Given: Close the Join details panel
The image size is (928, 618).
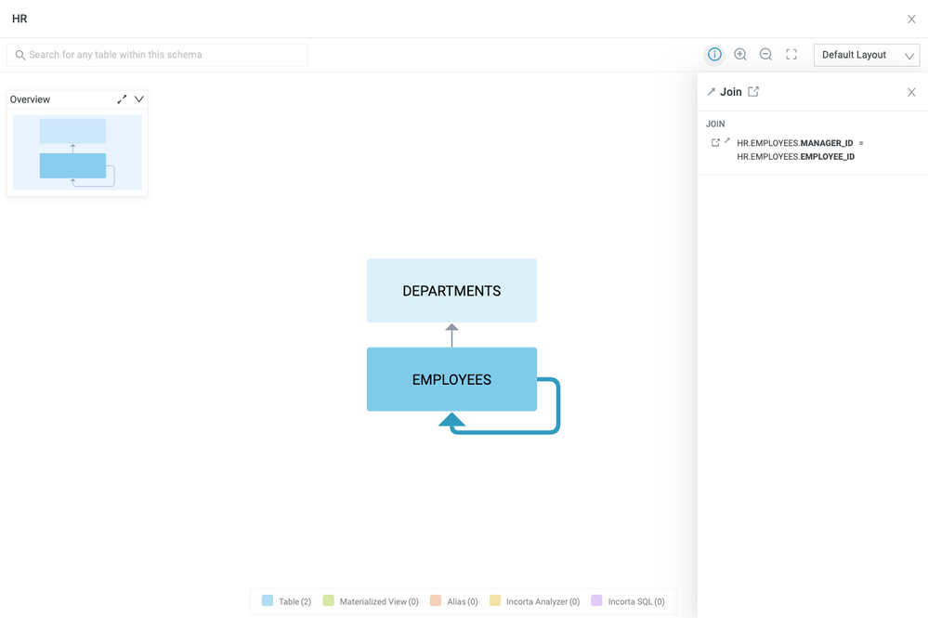Looking at the screenshot, I should [911, 92].
